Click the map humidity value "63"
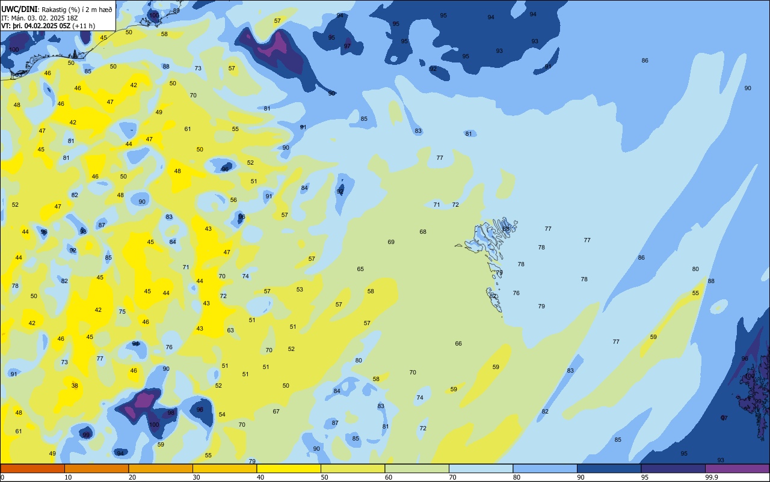770x482 pixels. (x=230, y=331)
